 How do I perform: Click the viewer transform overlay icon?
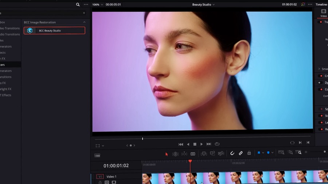97,145
